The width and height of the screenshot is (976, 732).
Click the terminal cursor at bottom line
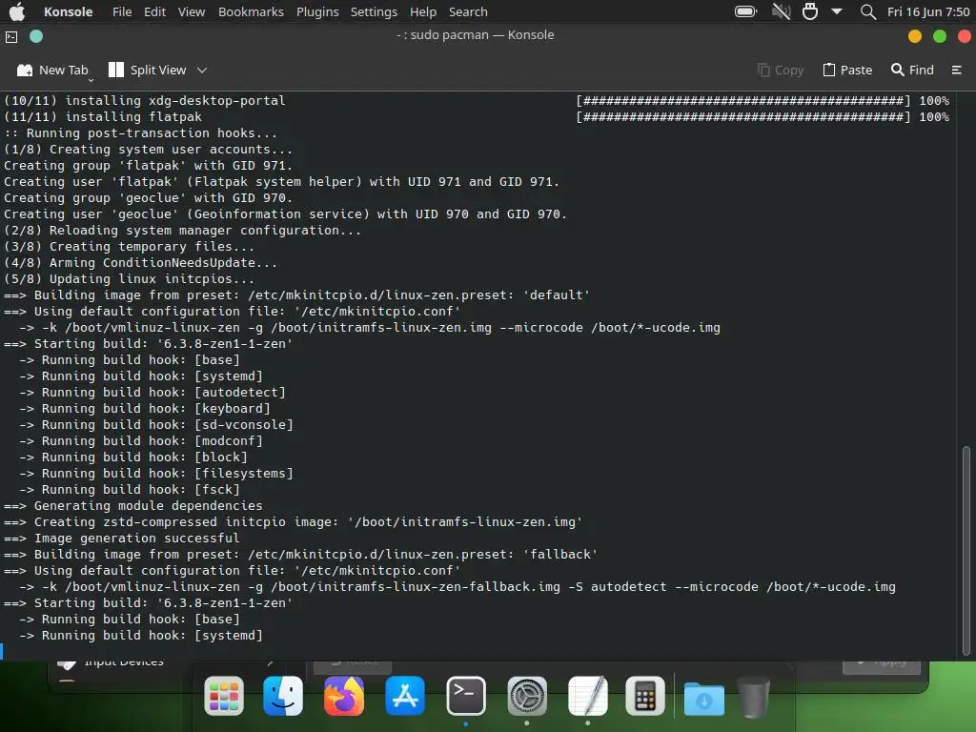click(2, 651)
